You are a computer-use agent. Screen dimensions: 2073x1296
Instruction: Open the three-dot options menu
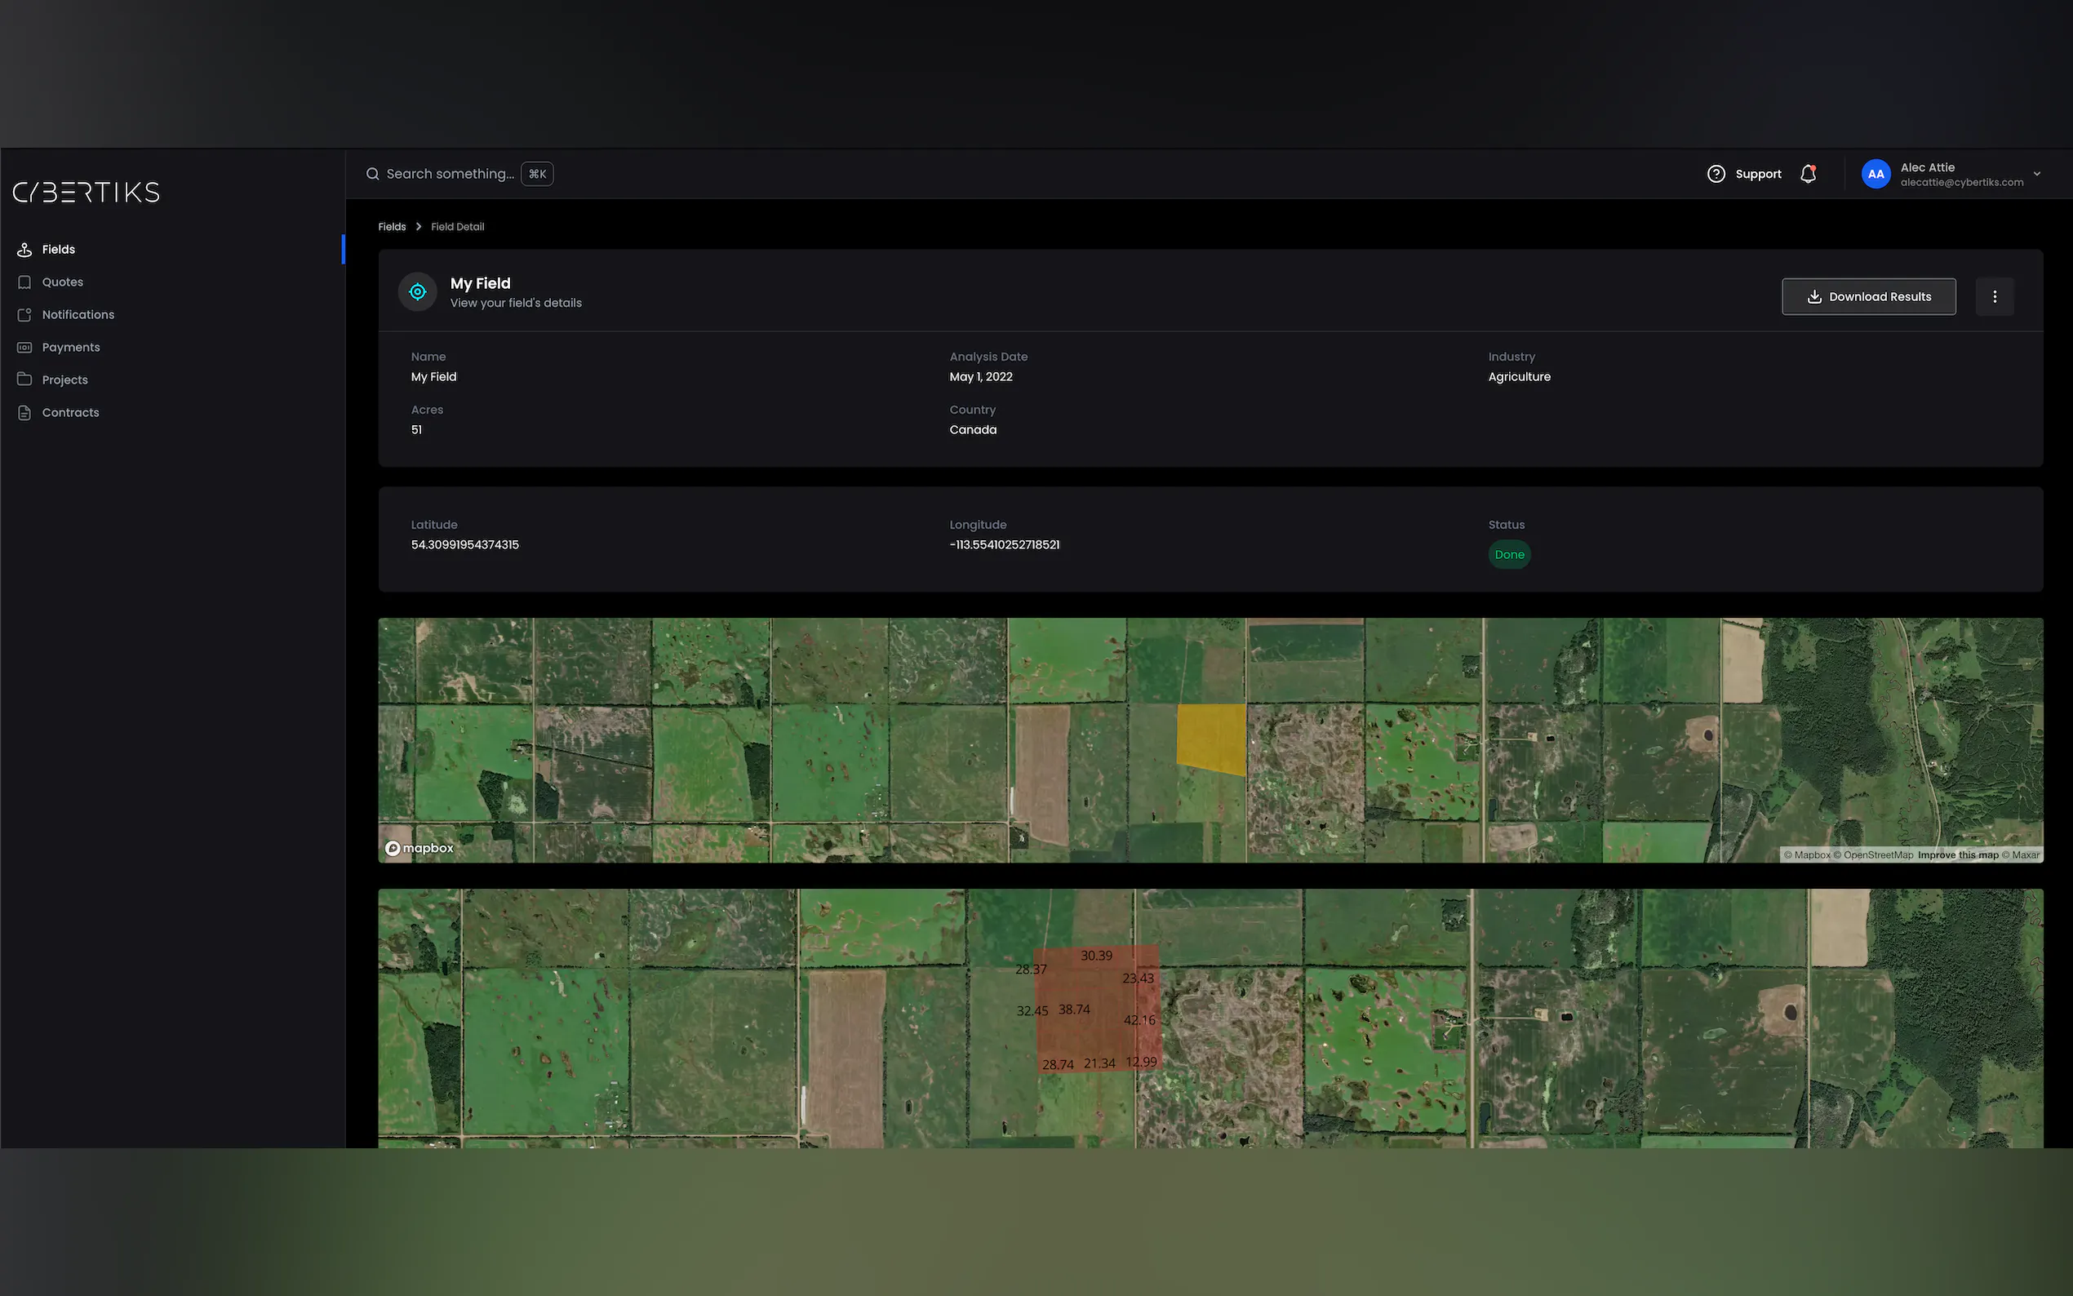1994,296
